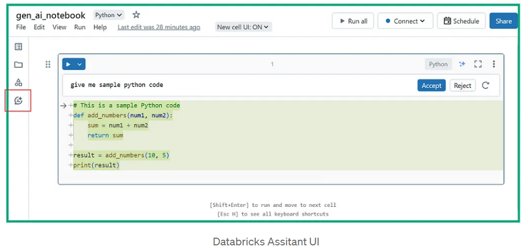Open the workspace folder browser icon

(19, 65)
